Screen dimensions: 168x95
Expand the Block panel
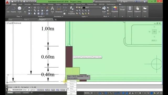106,16
